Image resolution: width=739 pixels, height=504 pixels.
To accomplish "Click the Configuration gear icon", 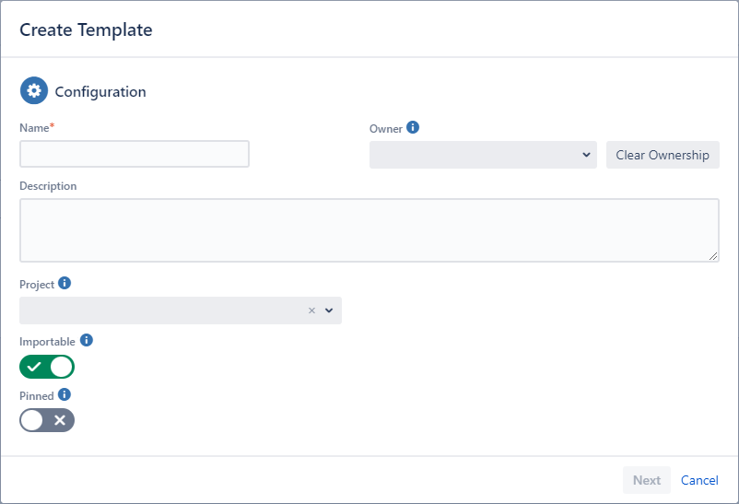I will click(x=34, y=91).
